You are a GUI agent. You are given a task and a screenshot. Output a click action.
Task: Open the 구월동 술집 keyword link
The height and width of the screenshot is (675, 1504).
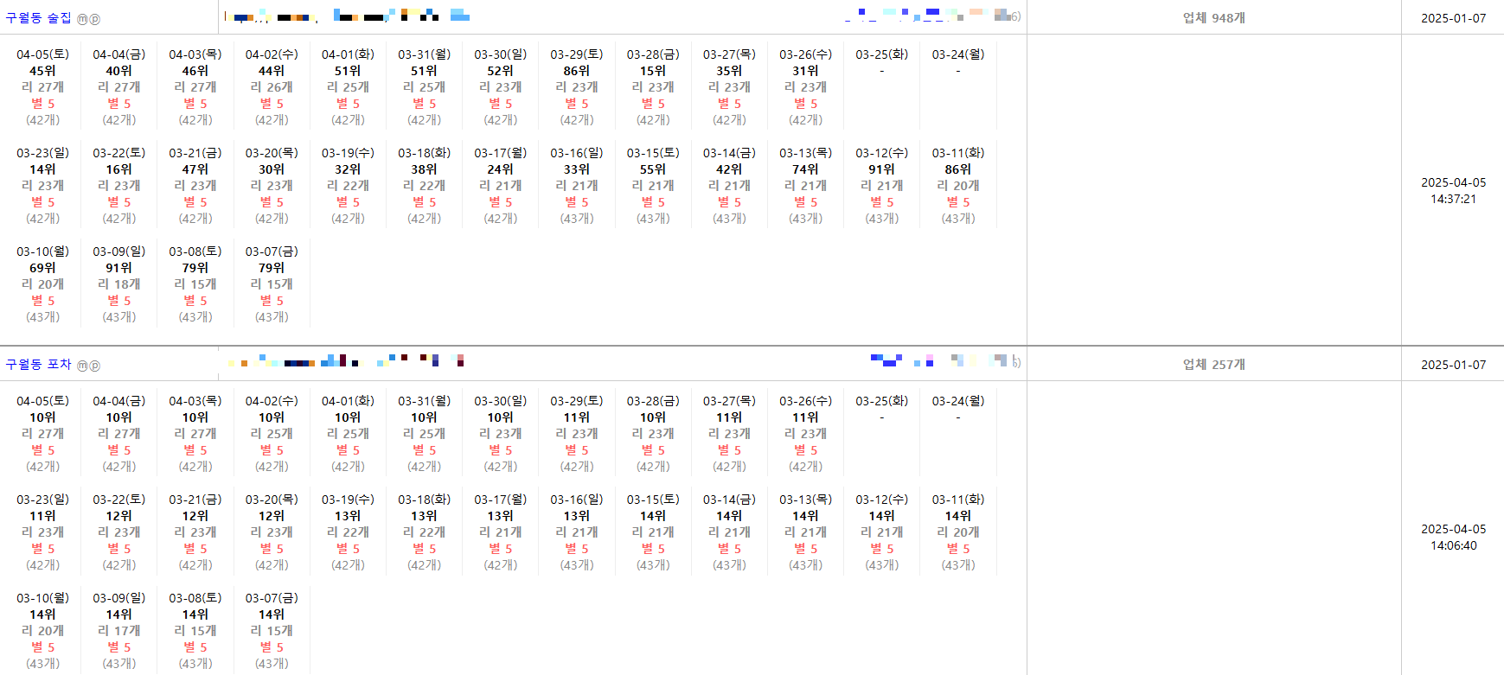coord(39,18)
